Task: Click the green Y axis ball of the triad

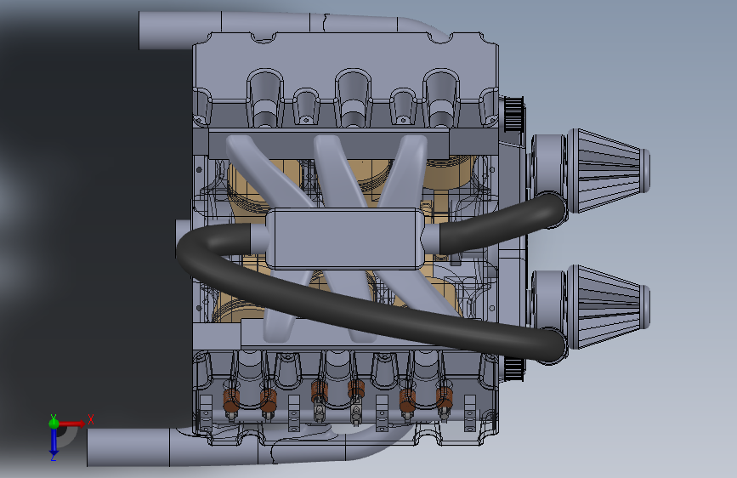Action: coord(54,423)
